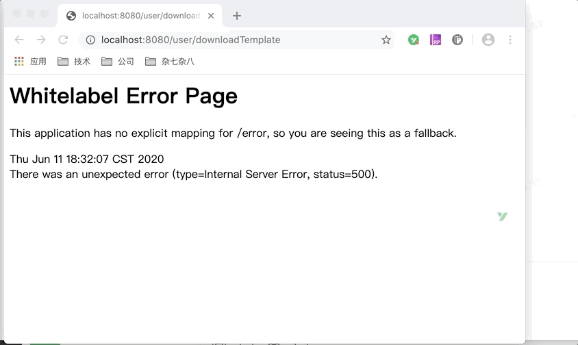Open the dark round clipboard extension icon

pos(457,40)
